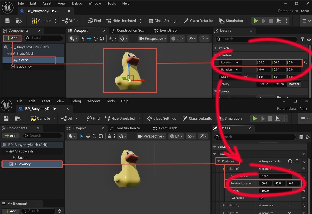This screenshot has width=312, height=214.
Task: Stop playback in the top window toolbar
Action: pyautogui.click(x=271, y=21)
